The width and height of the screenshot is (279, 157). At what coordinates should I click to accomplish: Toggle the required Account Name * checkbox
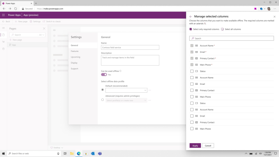192,46
